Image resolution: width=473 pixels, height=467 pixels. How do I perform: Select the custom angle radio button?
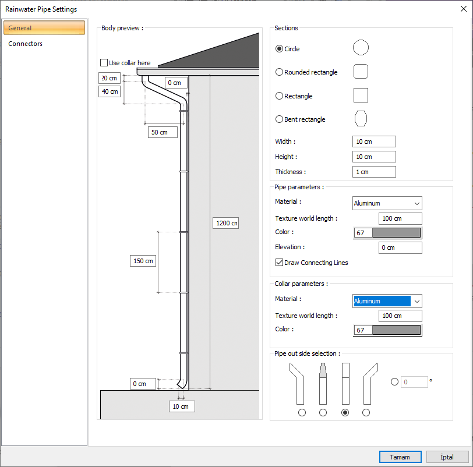tap(394, 382)
